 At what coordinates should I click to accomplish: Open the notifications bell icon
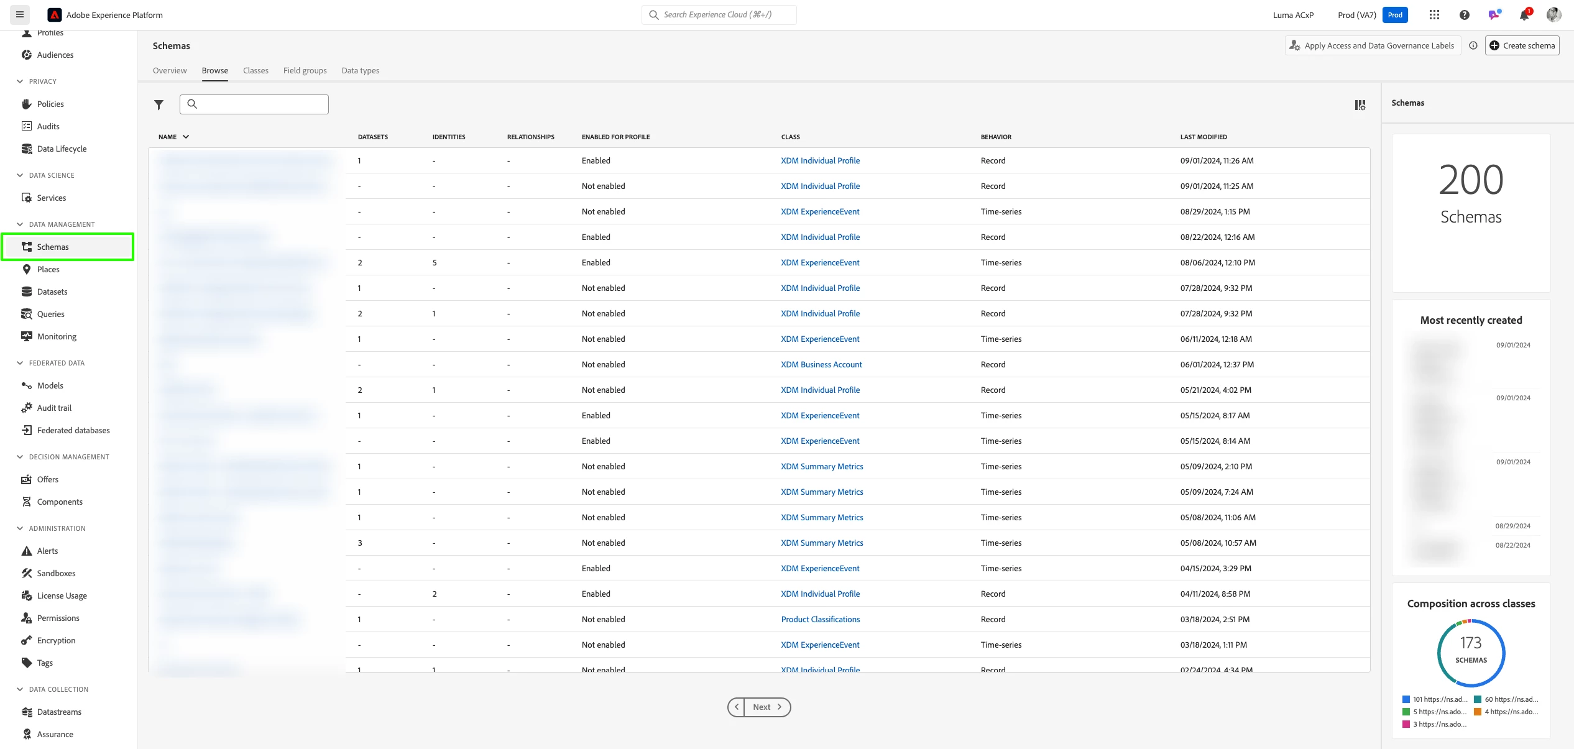(x=1524, y=15)
